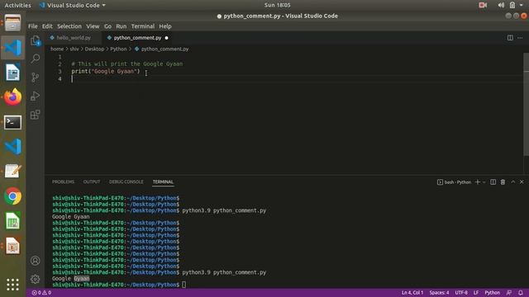This screenshot has height=297, width=529.
Task: Open Run and Debug view
Action: pos(36,96)
